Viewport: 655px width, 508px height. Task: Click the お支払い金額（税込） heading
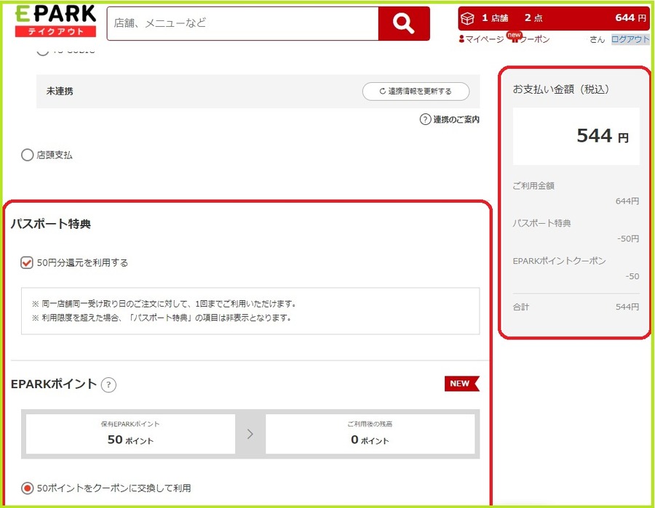click(561, 89)
